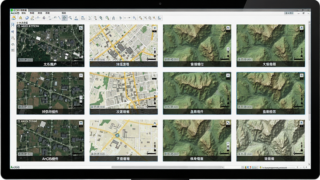The image size is (320, 180).
Task: Select the green globe with magnifier icon
Action: click(107, 18)
